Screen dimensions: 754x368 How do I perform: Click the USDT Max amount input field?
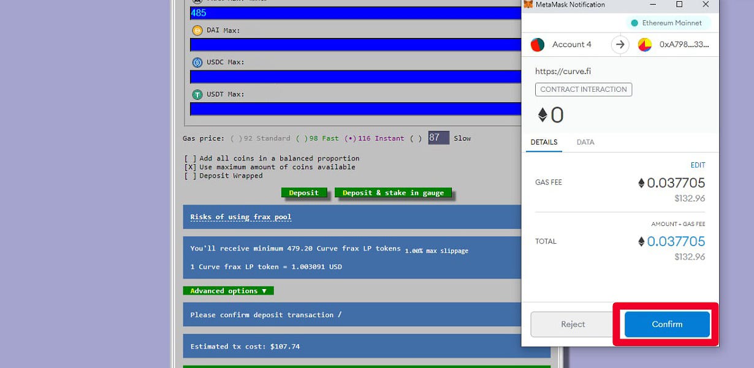[x=356, y=109]
